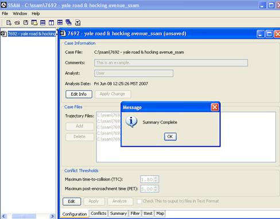Open the Help menu

(36, 14)
